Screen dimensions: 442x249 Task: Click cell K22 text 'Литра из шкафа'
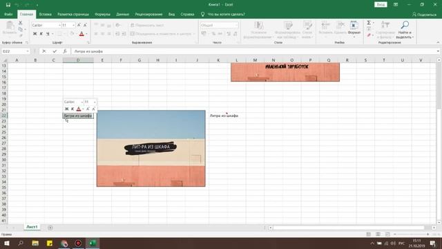point(224,116)
